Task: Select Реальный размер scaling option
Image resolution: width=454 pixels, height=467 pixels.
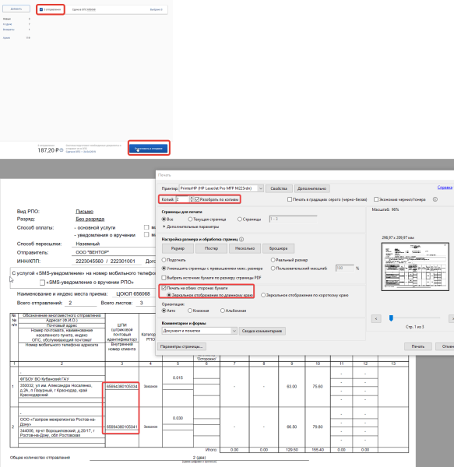Action: click(273, 260)
